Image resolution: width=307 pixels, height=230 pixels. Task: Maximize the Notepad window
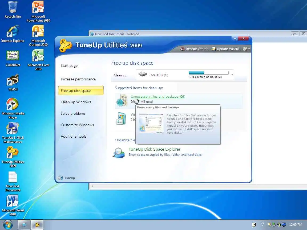pos(304,34)
